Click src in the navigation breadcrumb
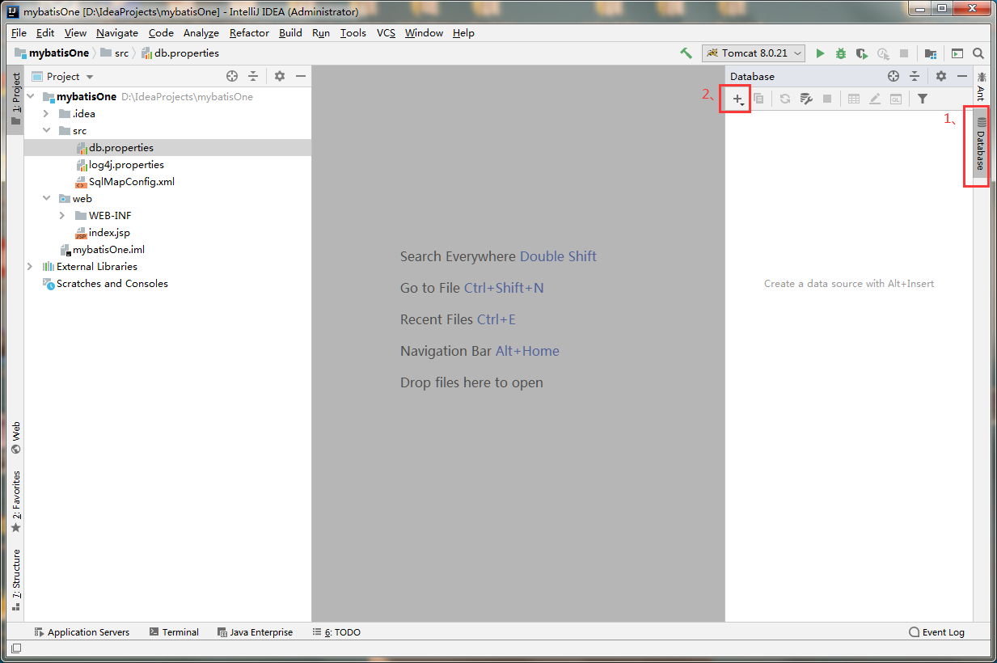Screen dimensions: 997x663 114,53
